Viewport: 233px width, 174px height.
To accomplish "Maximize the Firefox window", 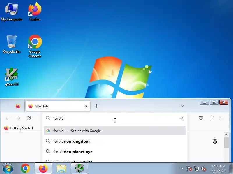I will 214,102.
